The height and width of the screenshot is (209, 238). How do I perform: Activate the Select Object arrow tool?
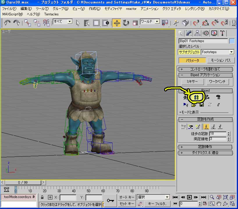pyautogui.click(x=78, y=23)
